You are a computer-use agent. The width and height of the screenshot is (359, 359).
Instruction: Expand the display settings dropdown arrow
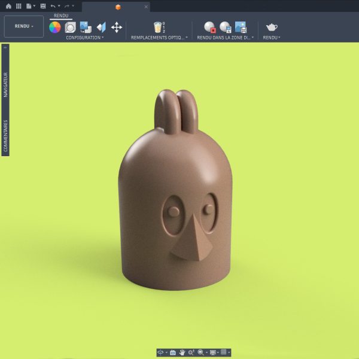(x=218, y=352)
